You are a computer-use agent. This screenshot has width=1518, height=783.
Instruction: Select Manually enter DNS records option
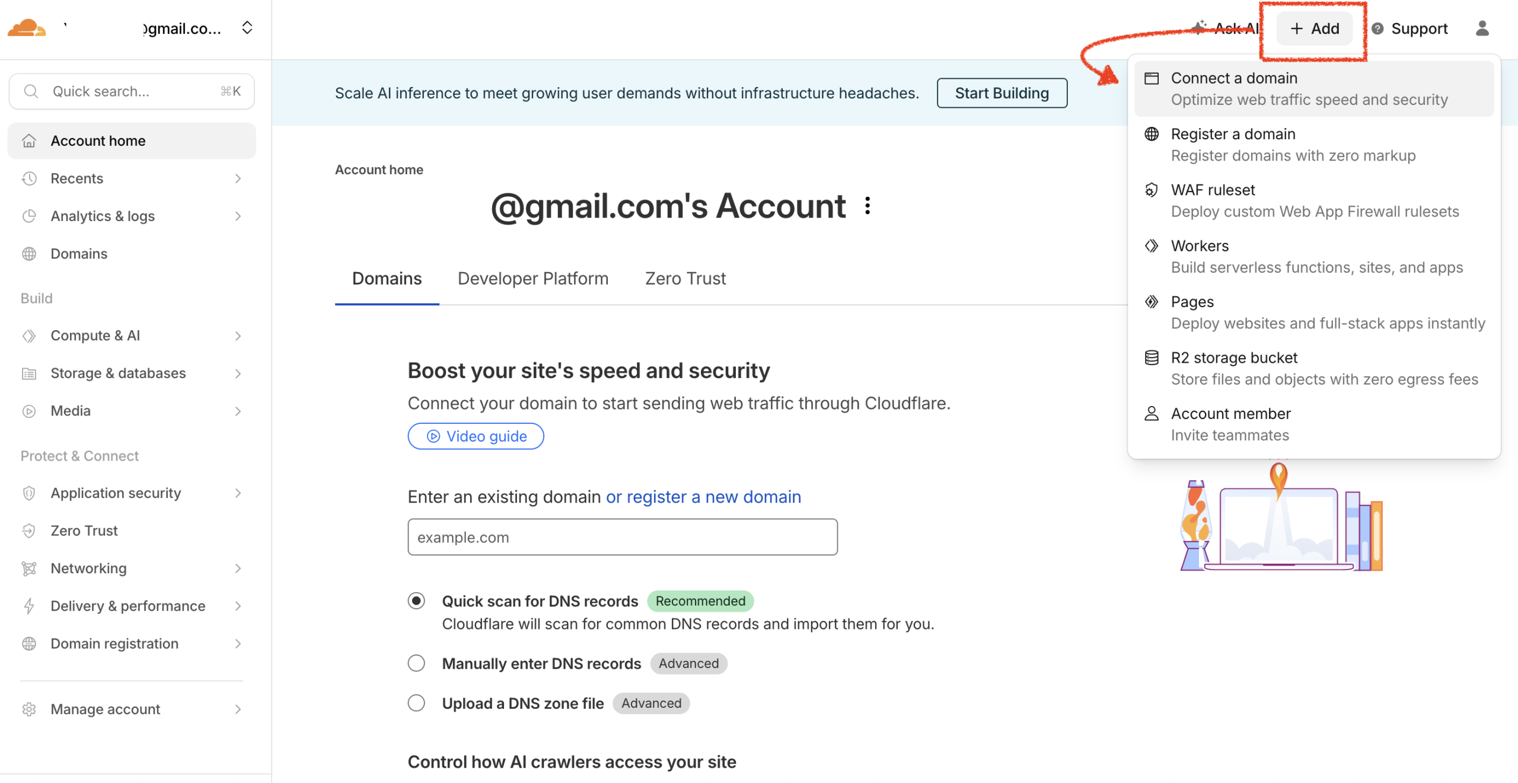[x=416, y=663]
